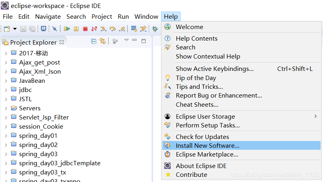This screenshot has height=182, width=323.
Task: Select the spring_day02 project
Action: click(x=38, y=145)
